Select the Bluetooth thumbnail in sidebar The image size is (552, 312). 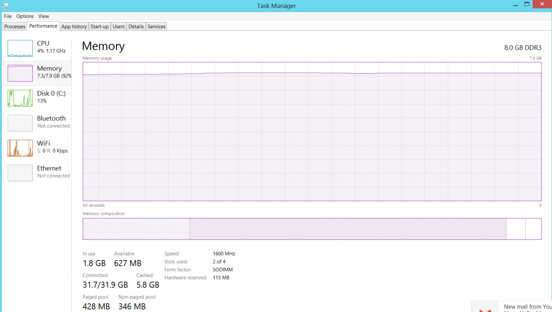20,123
